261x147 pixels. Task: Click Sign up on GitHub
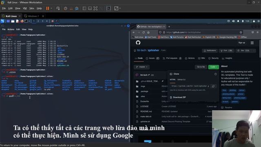pos(241,42)
